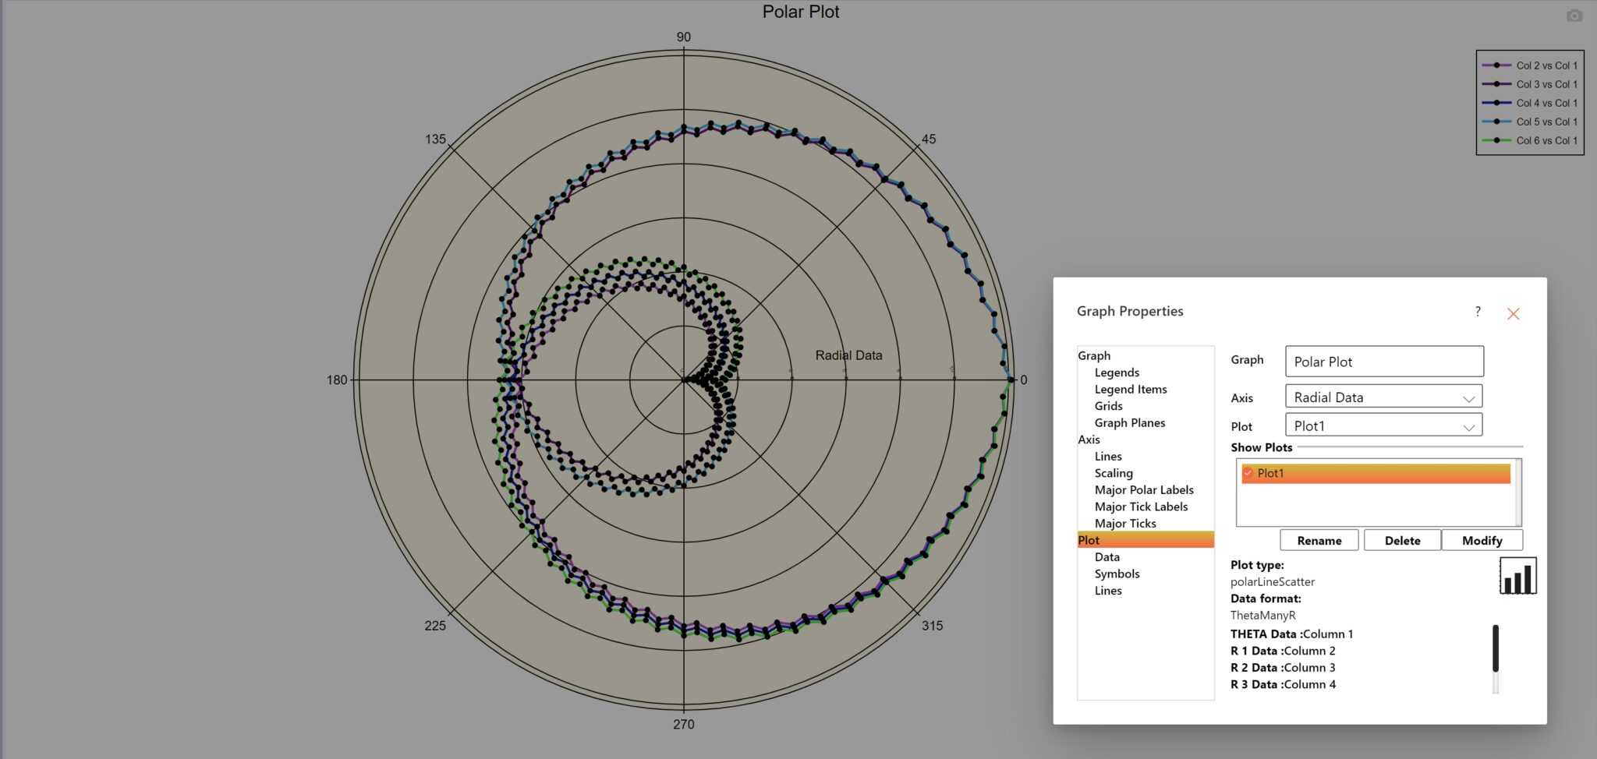Select Data under Plot
Viewport: 1597px width, 759px height.
[1107, 557]
